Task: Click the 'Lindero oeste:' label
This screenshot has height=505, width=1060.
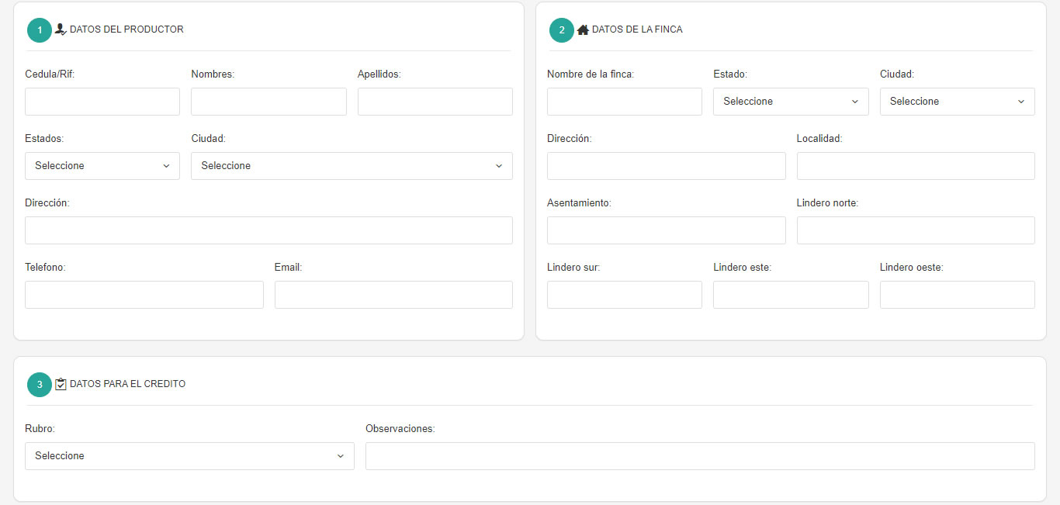Action: [912, 268]
